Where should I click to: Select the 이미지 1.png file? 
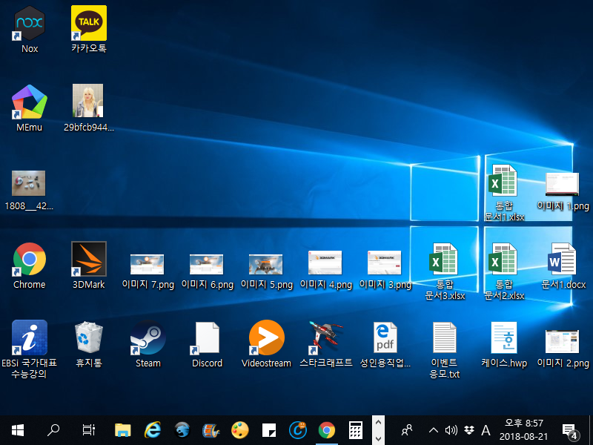click(563, 191)
